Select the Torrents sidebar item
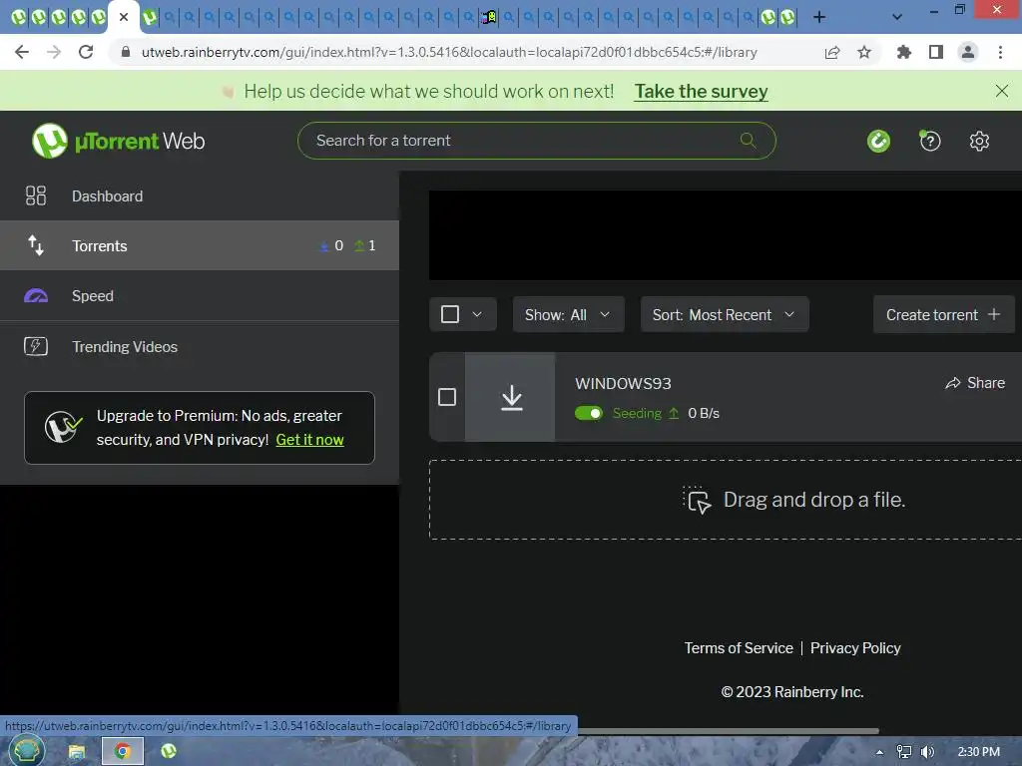The height and width of the screenshot is (766, 1022). 200,245
